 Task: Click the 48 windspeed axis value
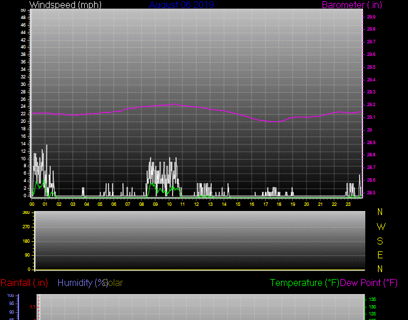(23, 17)
